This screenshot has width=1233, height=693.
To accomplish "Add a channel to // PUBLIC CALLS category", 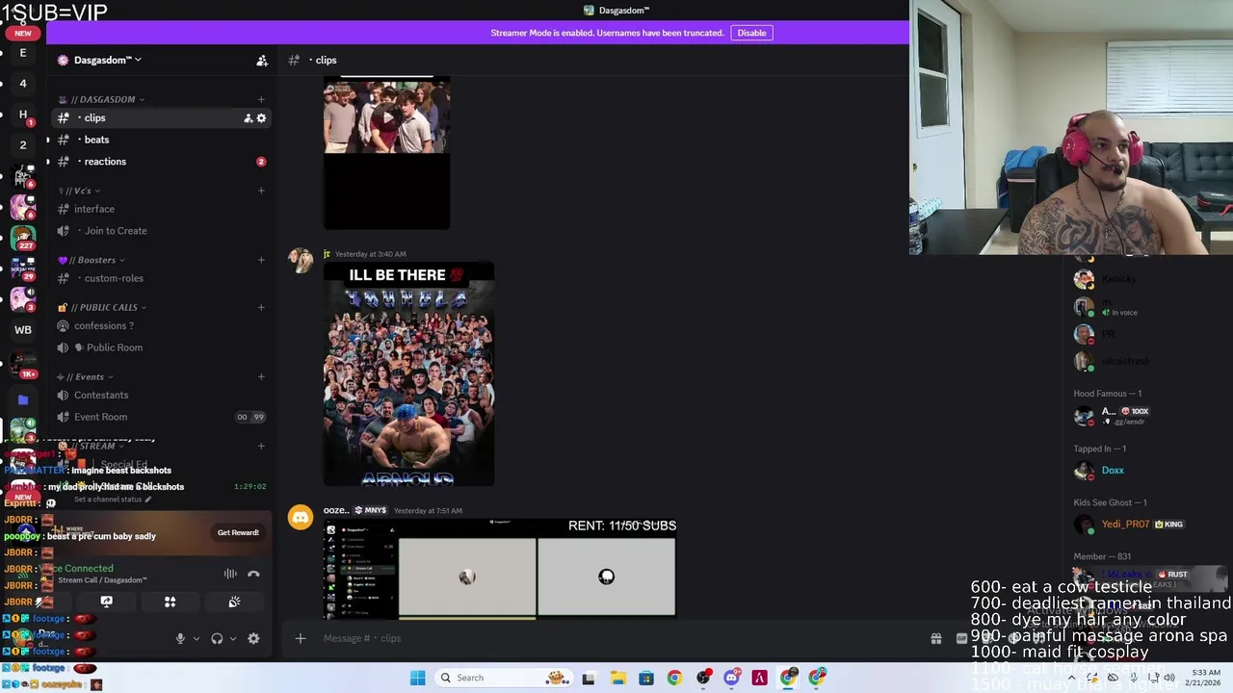I will 261,307.
